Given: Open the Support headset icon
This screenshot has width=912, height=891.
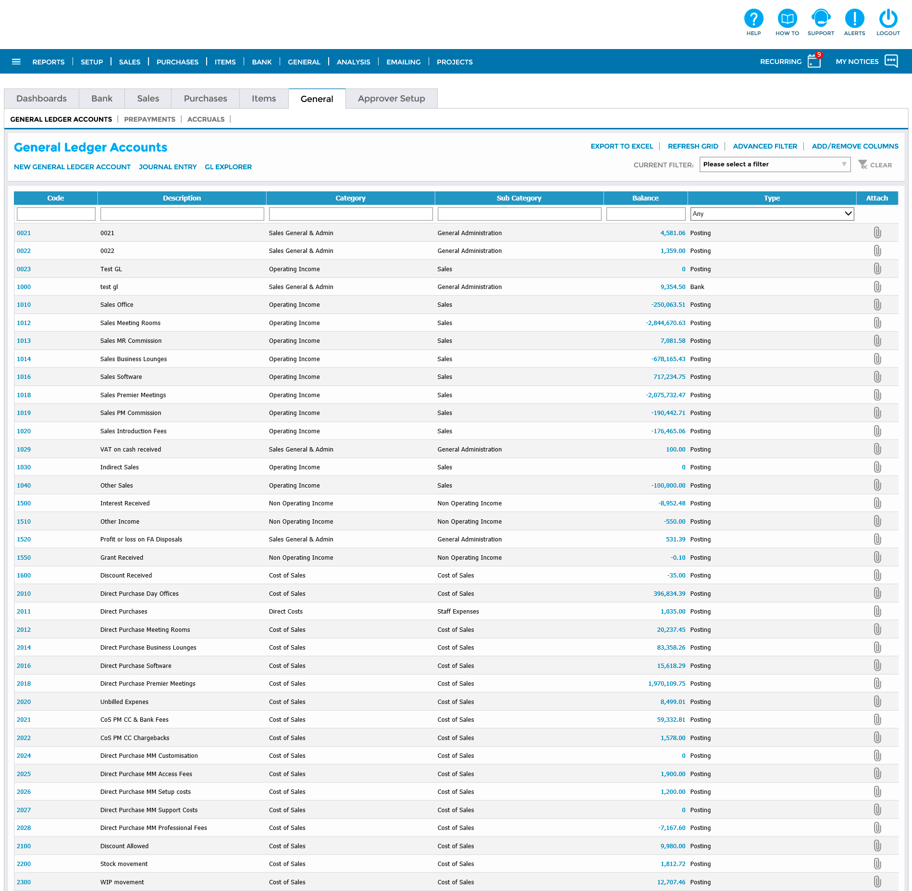Looking at the screenshot, I should (x=821, y=18).
